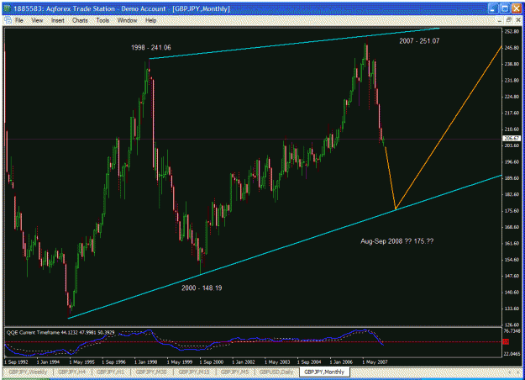Click the current price marker 206.67
Screen dimensions: 525x380
512,139
